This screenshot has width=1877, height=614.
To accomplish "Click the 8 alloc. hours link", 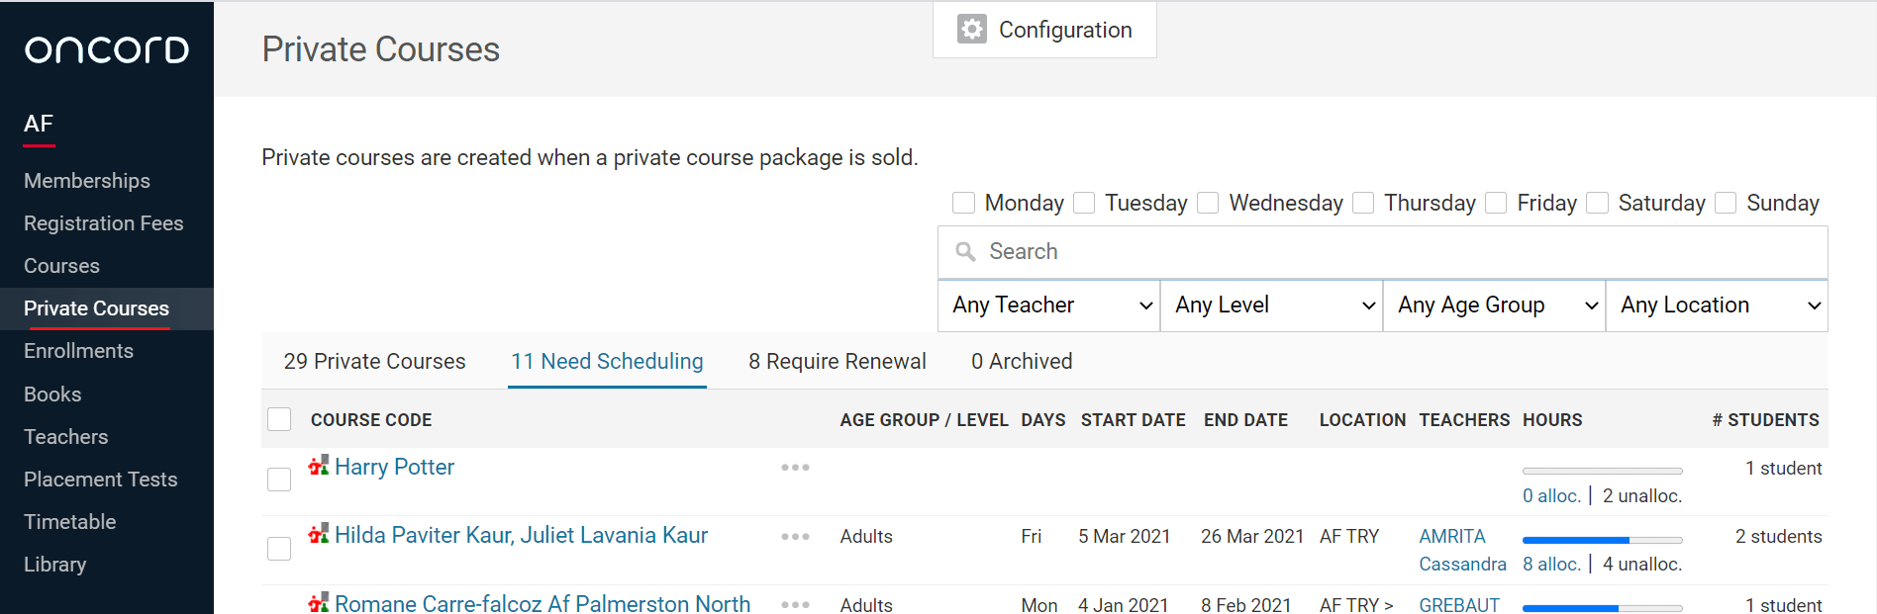I will click(1550, 565).
